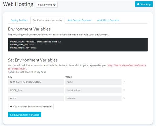Viewport: 156px width, 126px height.
Task: Click Add Another Environment Variable button
Action: [31, 107]
